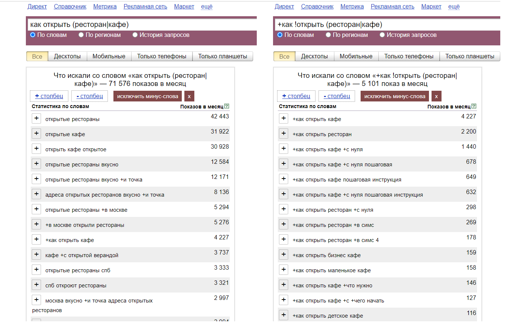
Task: Open the 'Директ' link in left top navigation
Action: coord(37,6)
